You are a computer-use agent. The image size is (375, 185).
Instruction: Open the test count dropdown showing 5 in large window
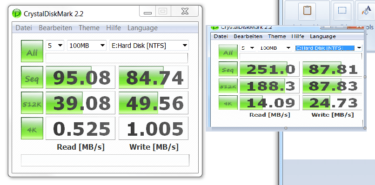(x=55, y=46)
